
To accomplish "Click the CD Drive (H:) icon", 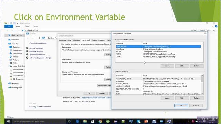I will (11, 79).
